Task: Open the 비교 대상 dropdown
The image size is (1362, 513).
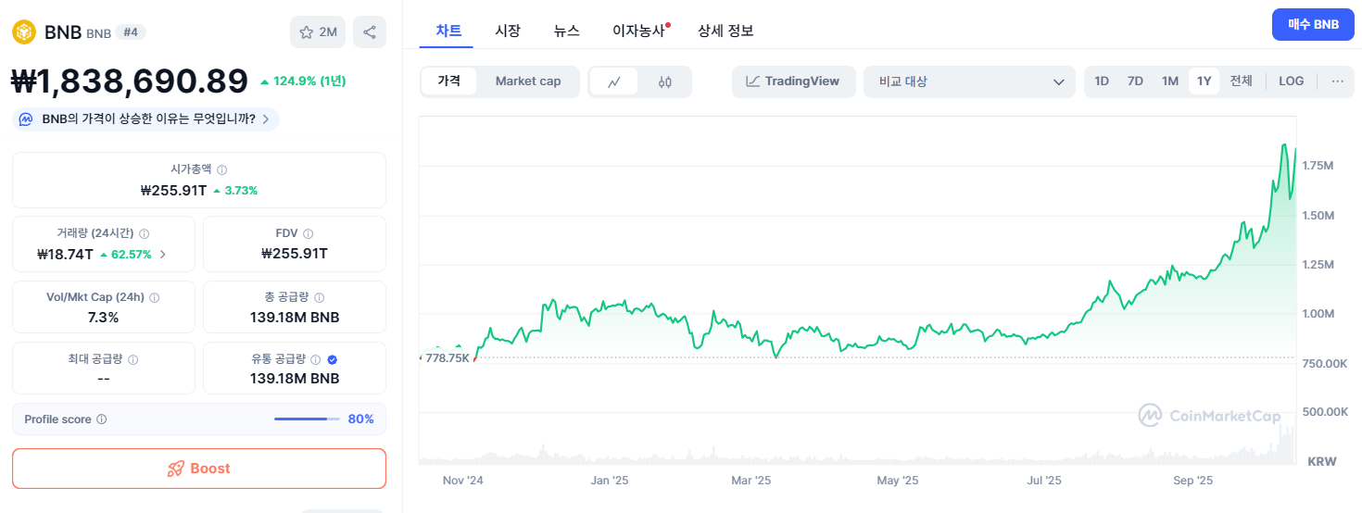Action: [x=968, y=81]
